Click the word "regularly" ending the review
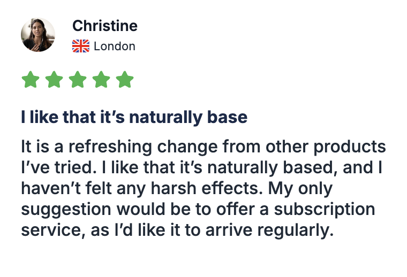The height and width of the screenshot is (277, 407). coord(293,232)
